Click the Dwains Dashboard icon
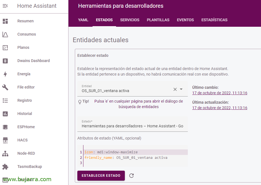 coord(5,61)
